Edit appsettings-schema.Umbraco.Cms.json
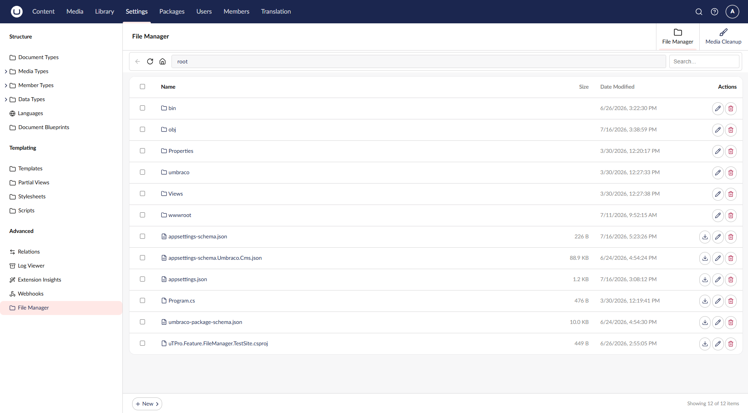The width and height of the screenshot is (748, 413). coord(718,258)
